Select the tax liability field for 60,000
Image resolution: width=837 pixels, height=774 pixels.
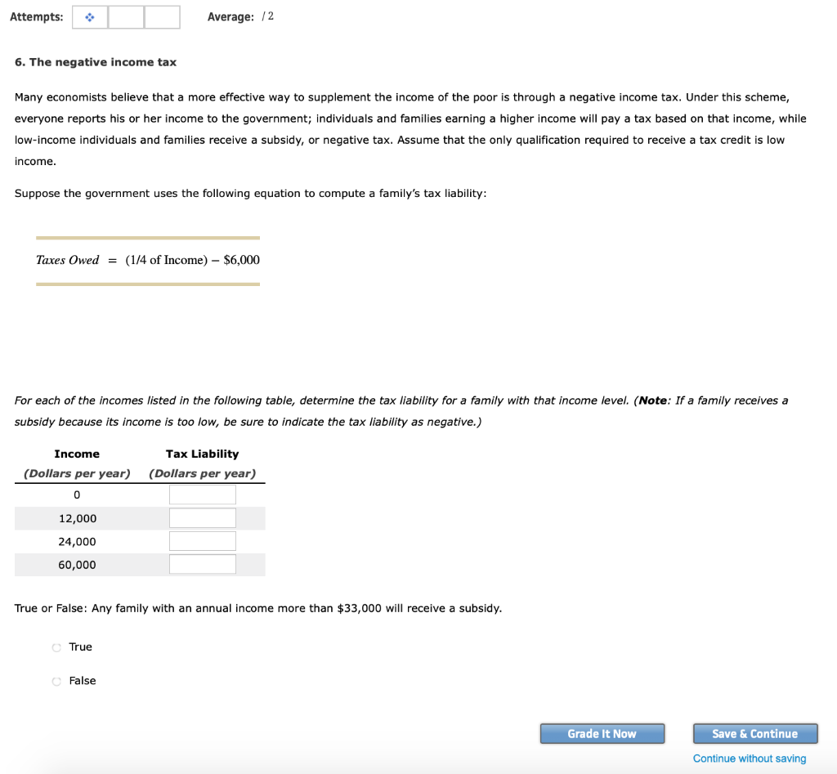point(202,563)
